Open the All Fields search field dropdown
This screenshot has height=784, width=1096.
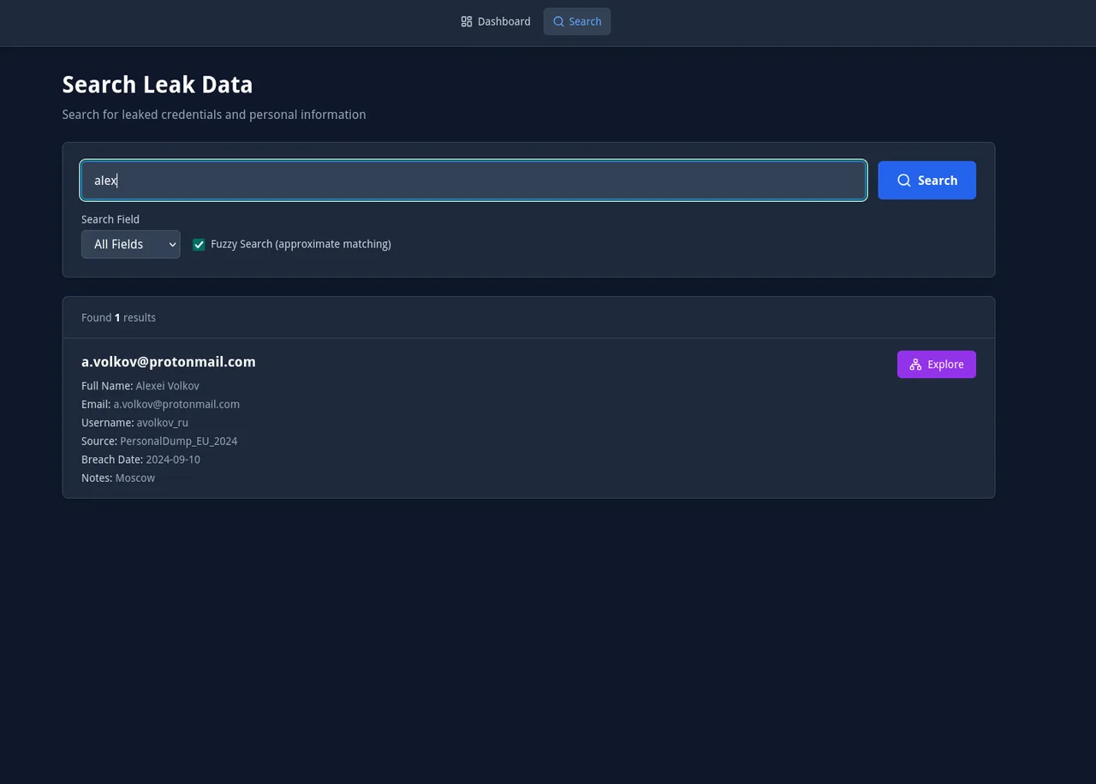(131, 244)
